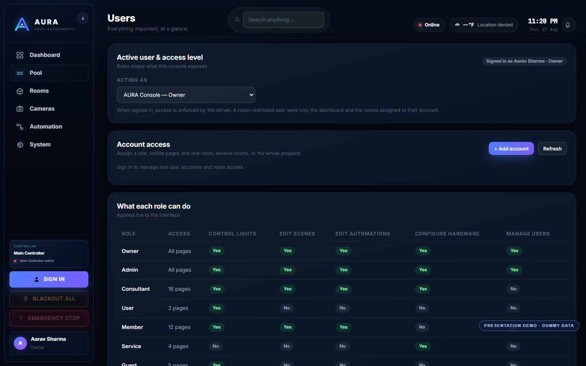586x366 pixels.
Task: Open the Dashboard menu item
Action: point(49,55)
